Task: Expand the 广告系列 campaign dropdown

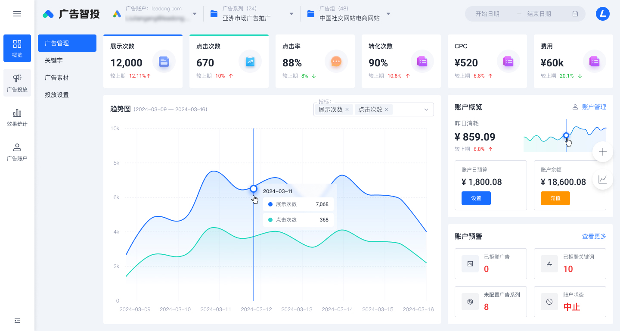Action: (x=291, y=14)
